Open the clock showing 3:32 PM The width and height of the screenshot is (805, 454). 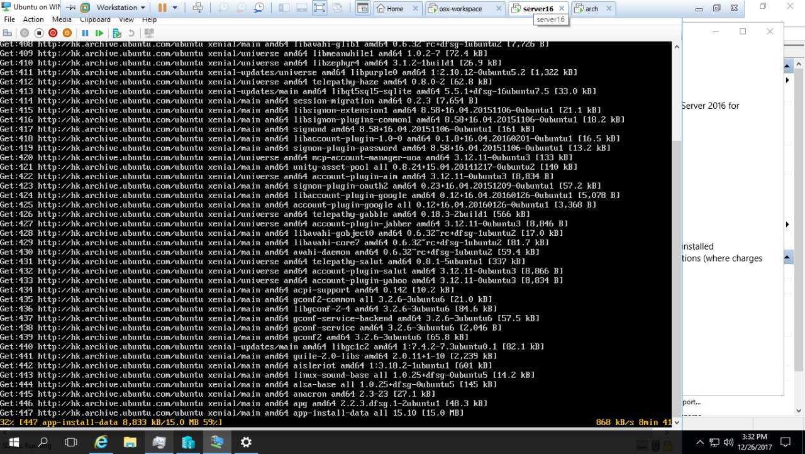(754, 442)
